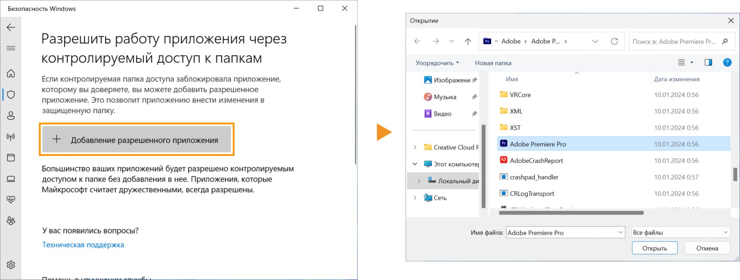Viewport: 740px width, 280px height.
Task: Maximize the Безопасность Windows window
Action: 320,8
